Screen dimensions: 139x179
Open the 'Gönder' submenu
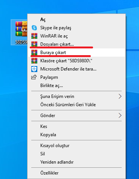coord(76,116)
